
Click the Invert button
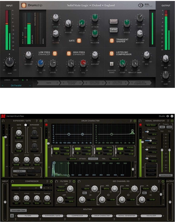pos(113,21)
